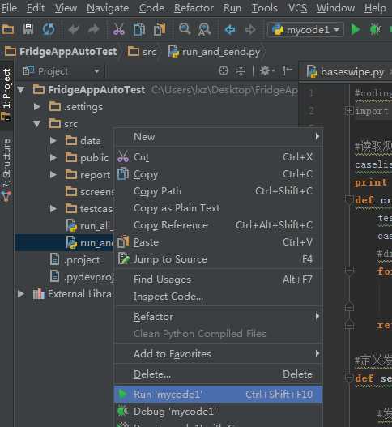Choose Inspect Code... in context menu

tap(219, 297)
